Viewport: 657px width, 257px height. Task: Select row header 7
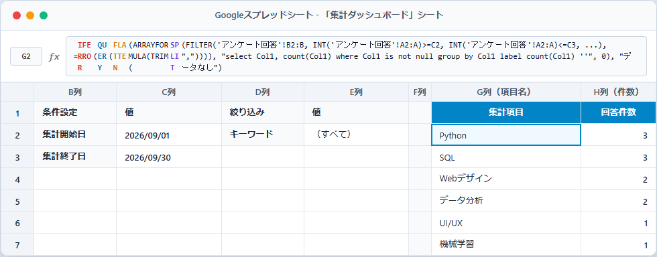(x=17, y=244)
